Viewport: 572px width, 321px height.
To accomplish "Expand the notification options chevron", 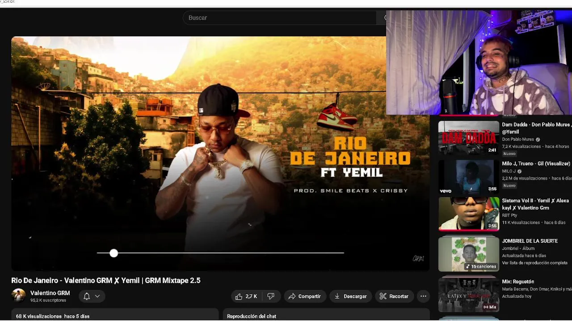I will coord(97,296).
